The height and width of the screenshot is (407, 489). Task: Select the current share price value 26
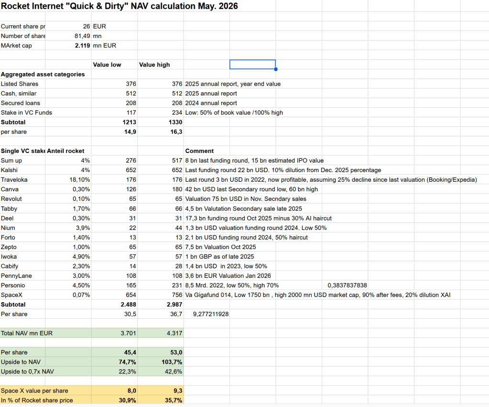[87, 26]
